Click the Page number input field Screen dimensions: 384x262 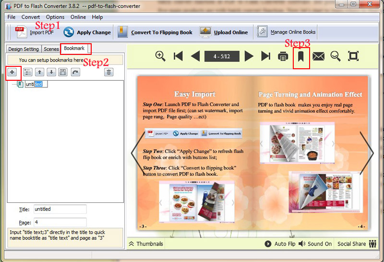60,222
